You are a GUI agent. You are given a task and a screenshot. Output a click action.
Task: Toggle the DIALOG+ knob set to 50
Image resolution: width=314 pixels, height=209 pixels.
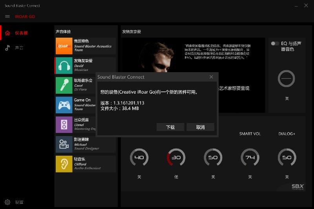[x=287, y=158]
